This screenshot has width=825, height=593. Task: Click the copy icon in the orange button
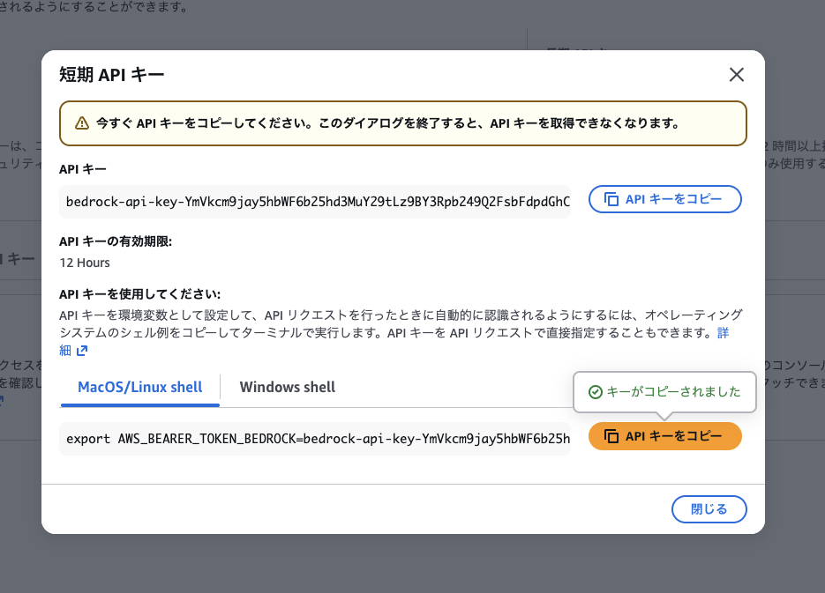click(611, 436)
